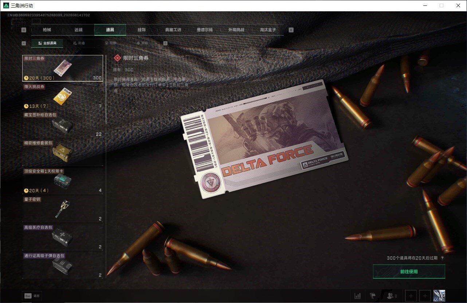Minimize the 三角洲行动 window
The height and width of the screenshot is (303, 467).
coord(425,5)
